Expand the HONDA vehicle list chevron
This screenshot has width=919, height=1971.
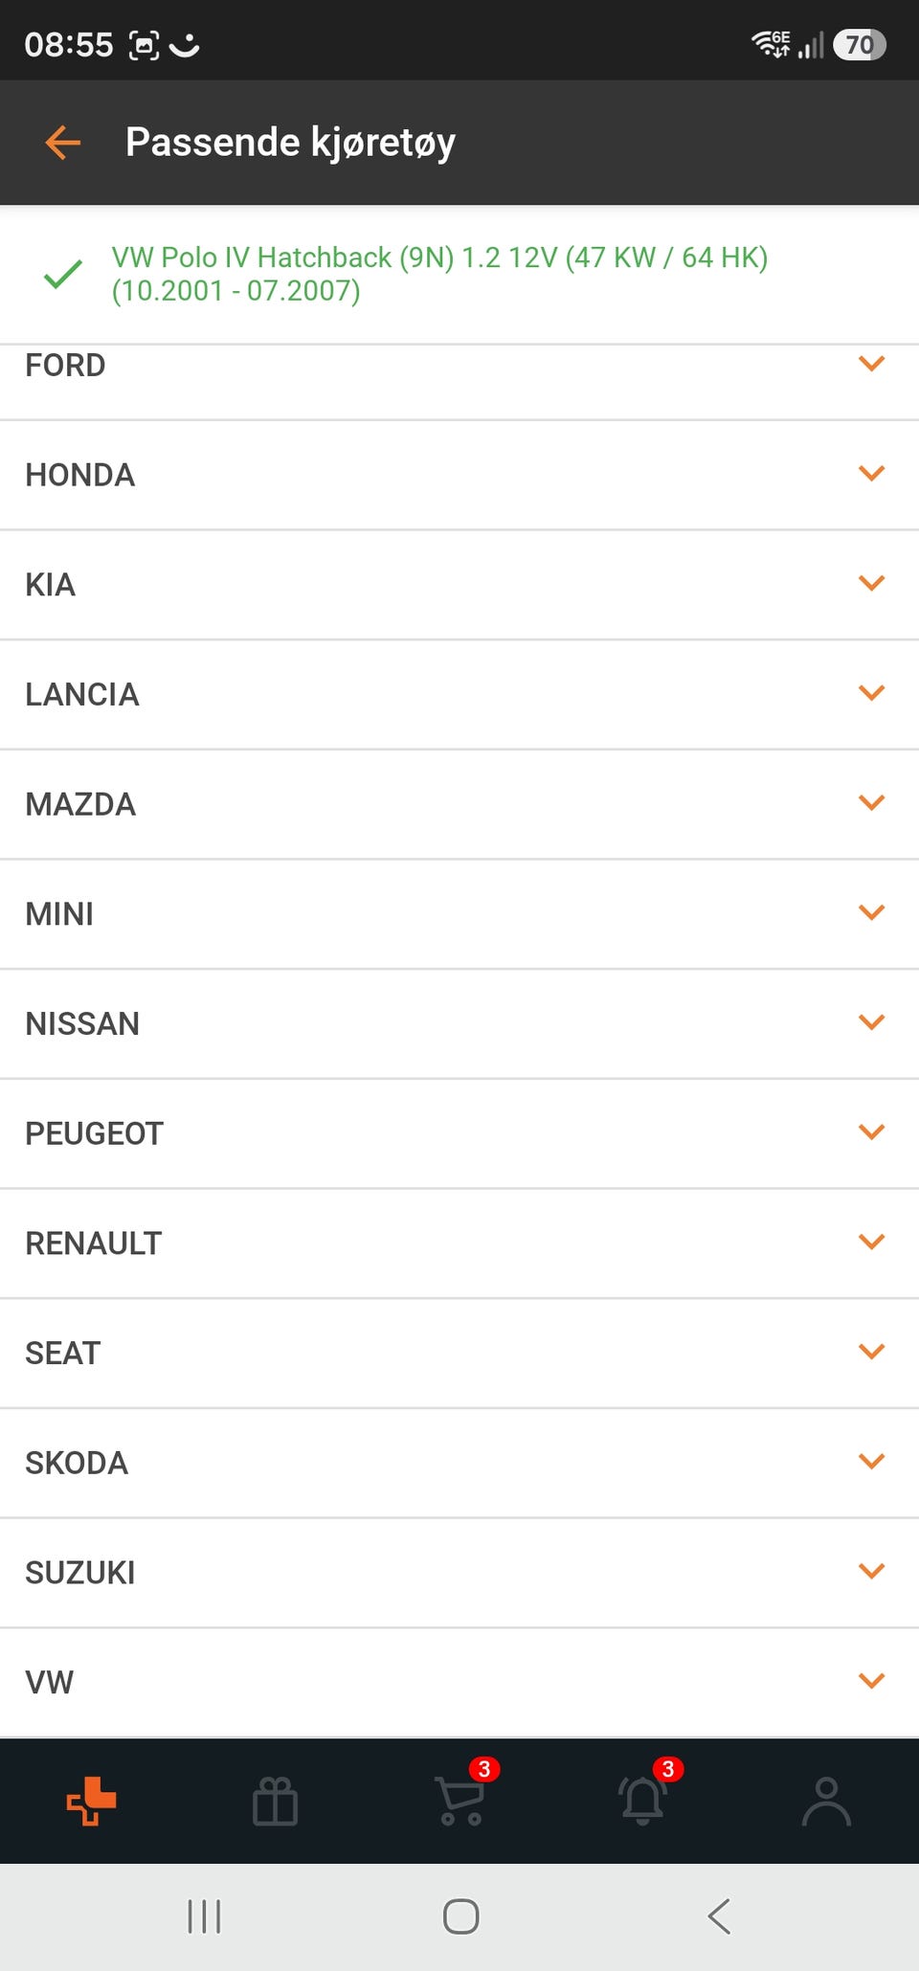coord(871,474)
